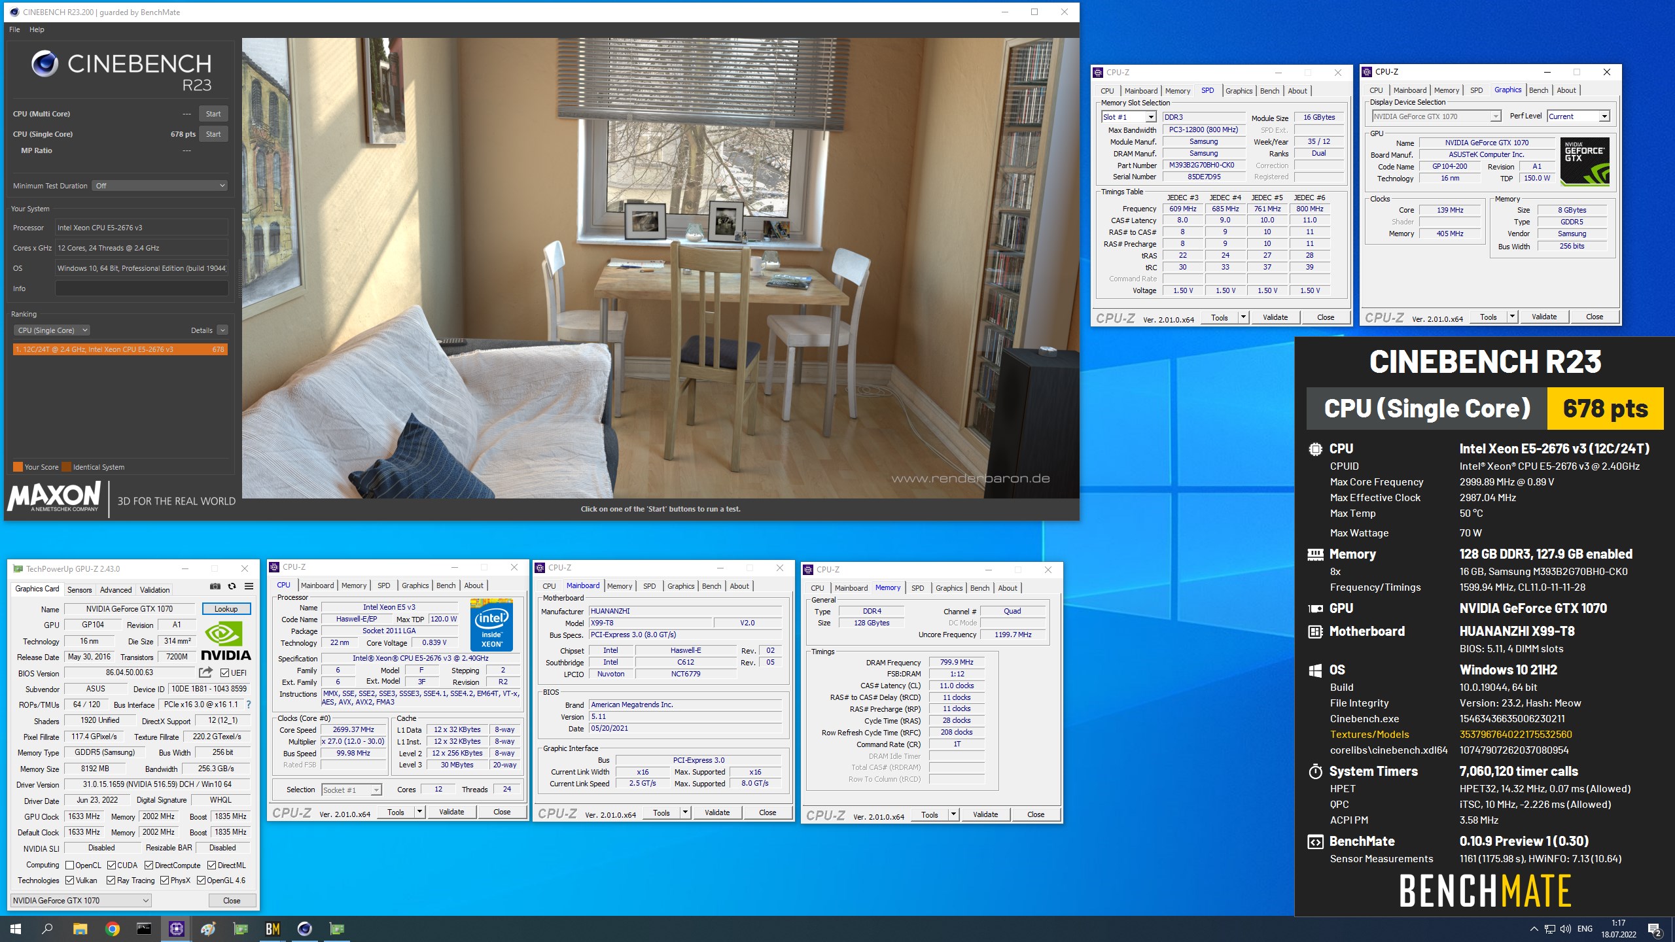Viewport: 1675px width, 942px height.
Task: Click the 678 pts score in BenchMate panel
Action: point(1605,409)
